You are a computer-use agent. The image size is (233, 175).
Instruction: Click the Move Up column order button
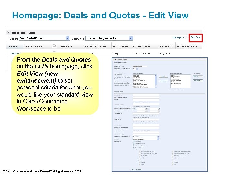point(198,76)
